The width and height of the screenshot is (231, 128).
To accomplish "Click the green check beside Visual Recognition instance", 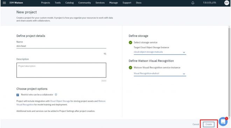I will (131, 68).
